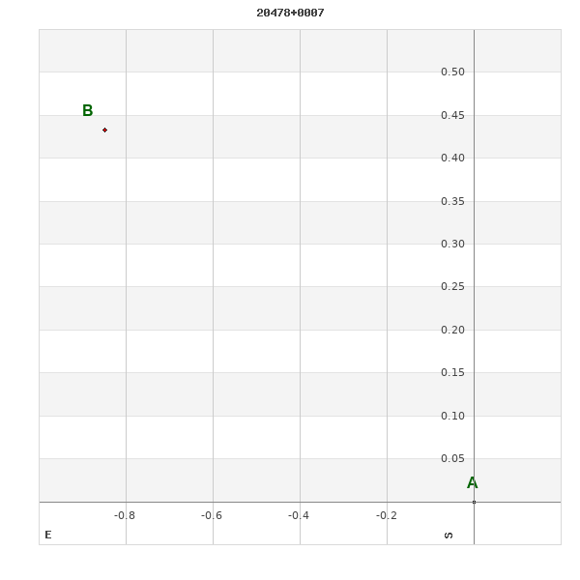
Task: Click the 0.25 vertical axis tick label
Action: [452, 287]
